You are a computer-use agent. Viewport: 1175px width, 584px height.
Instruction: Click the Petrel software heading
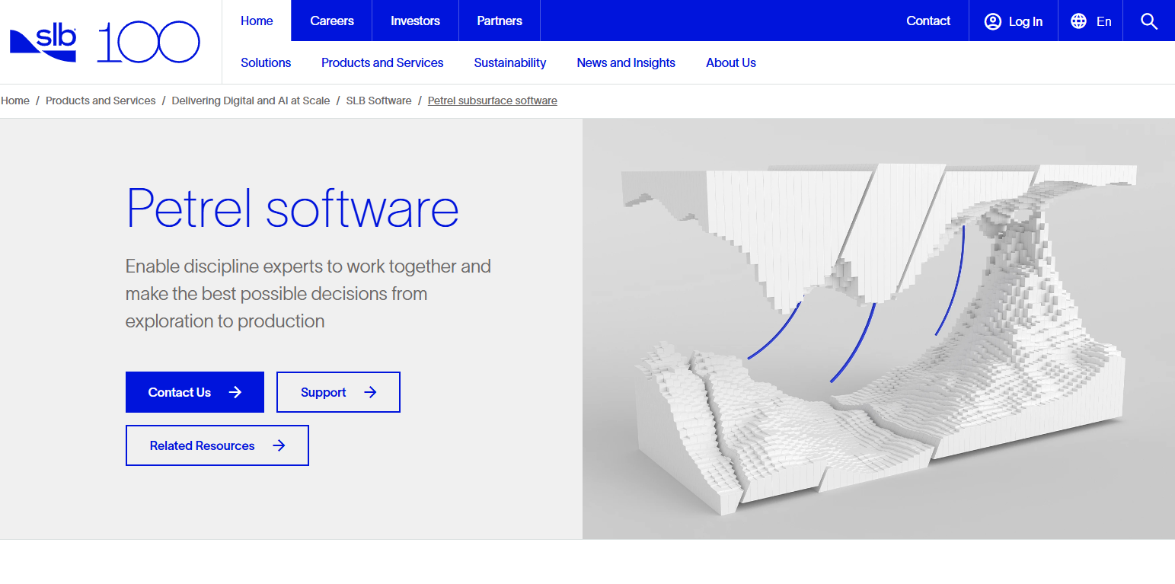click(292, 208)
